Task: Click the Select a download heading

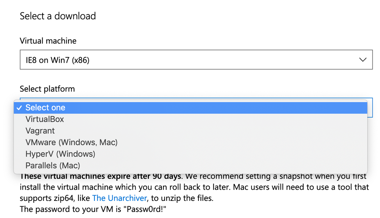Action: coord(58,16)
